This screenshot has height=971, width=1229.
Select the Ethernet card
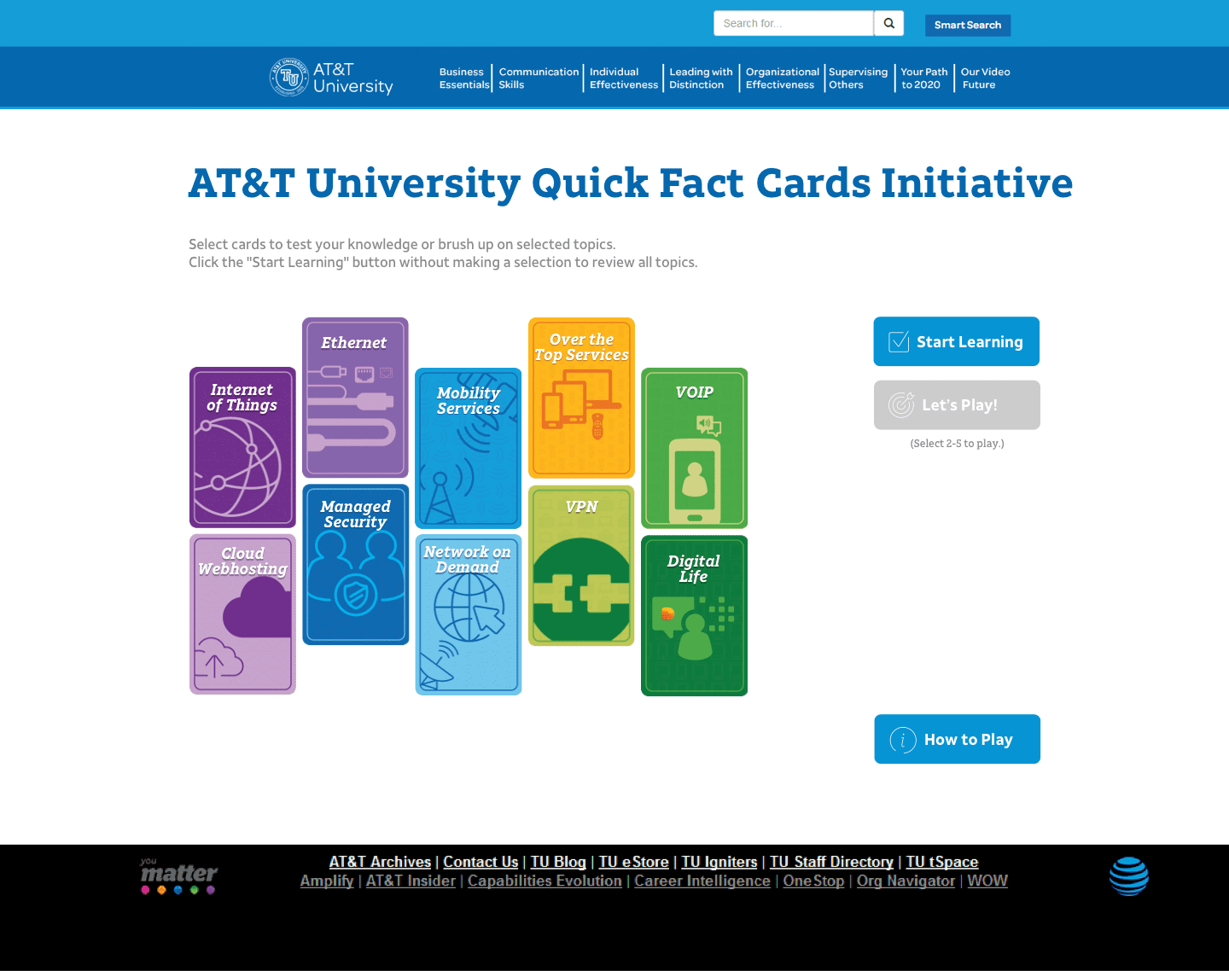coord(355,398)
